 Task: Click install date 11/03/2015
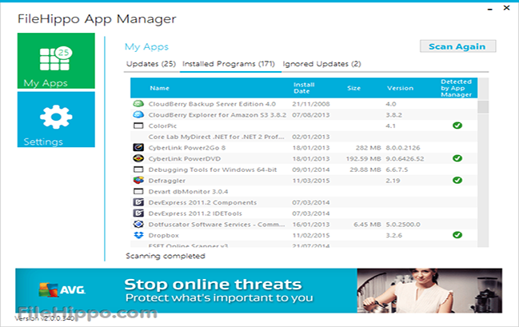coord(311,181)
